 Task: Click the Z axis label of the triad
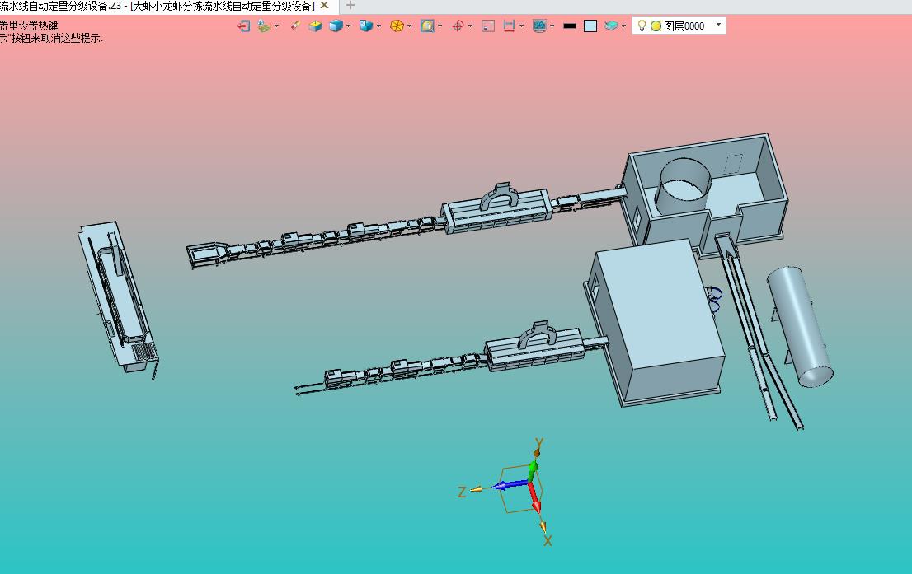click(462, 492)
